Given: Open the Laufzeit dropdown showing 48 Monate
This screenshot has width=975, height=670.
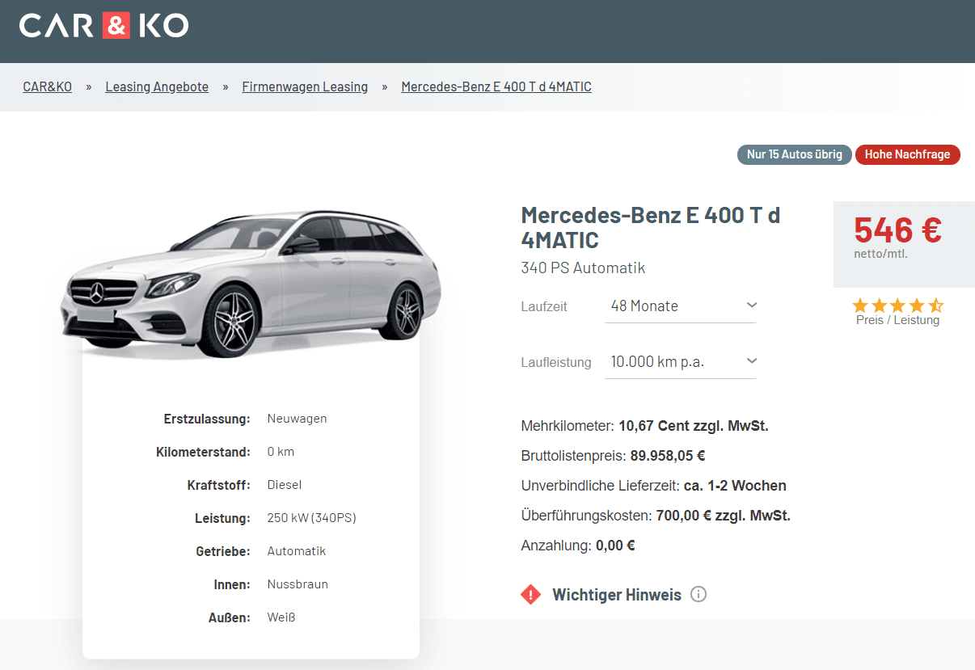Looking at the screenshot, I should click(x=681, y=306).
